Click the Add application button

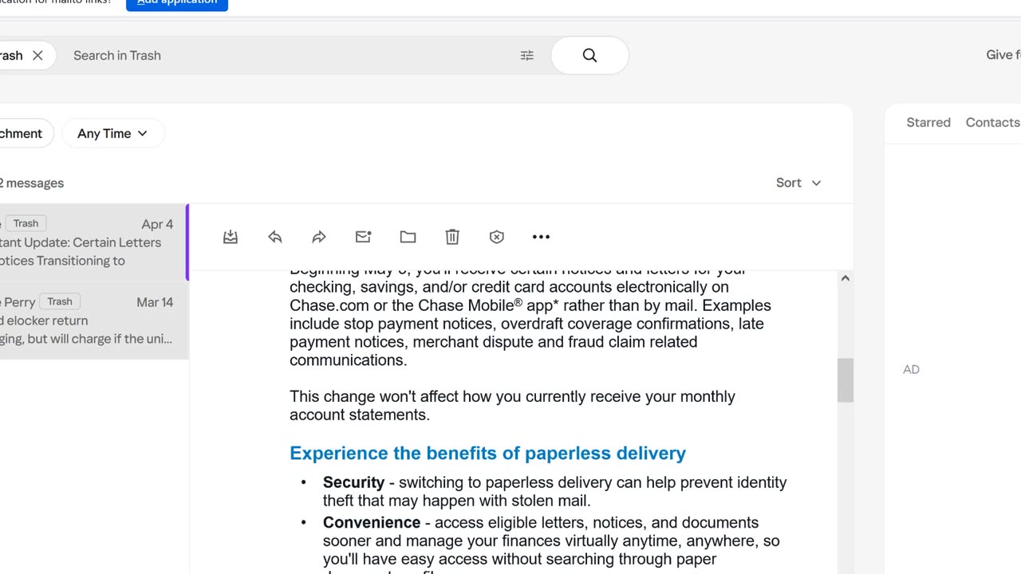(x=176, y=3)
